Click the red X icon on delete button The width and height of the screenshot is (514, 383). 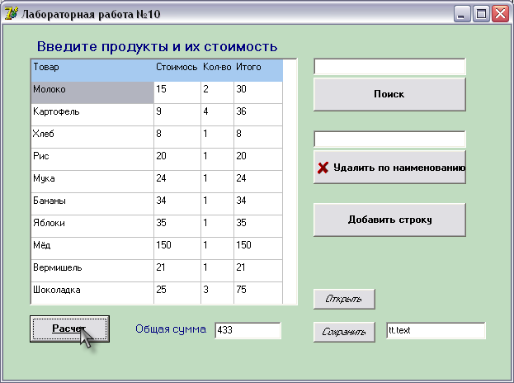click(323, 168)
